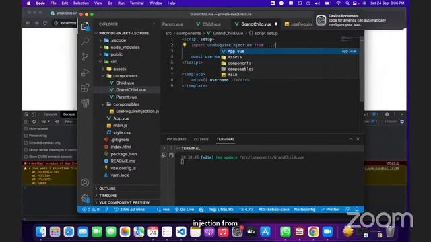Open App Store in the dock
The height and width of the screenshot is (242, 431).
[265, 231]
